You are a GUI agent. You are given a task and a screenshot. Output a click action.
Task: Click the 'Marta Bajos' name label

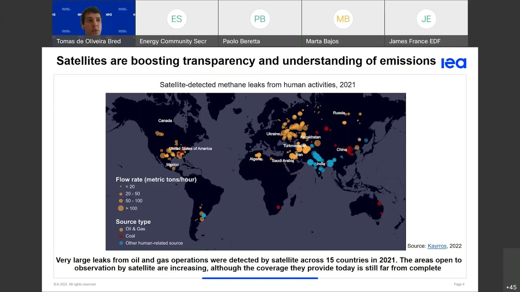click(x=322, y=41)
